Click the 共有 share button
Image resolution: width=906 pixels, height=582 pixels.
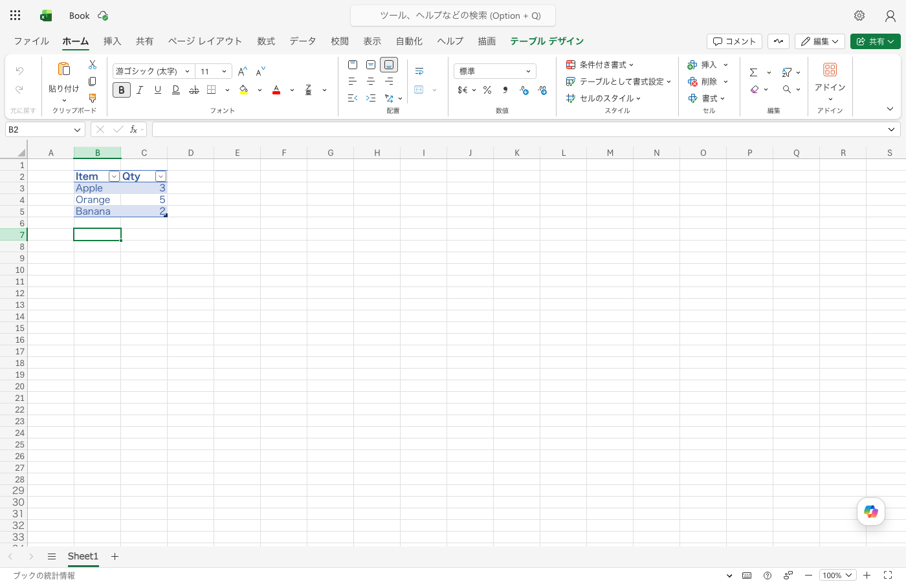pyautogui.click(x=876, y=41)
